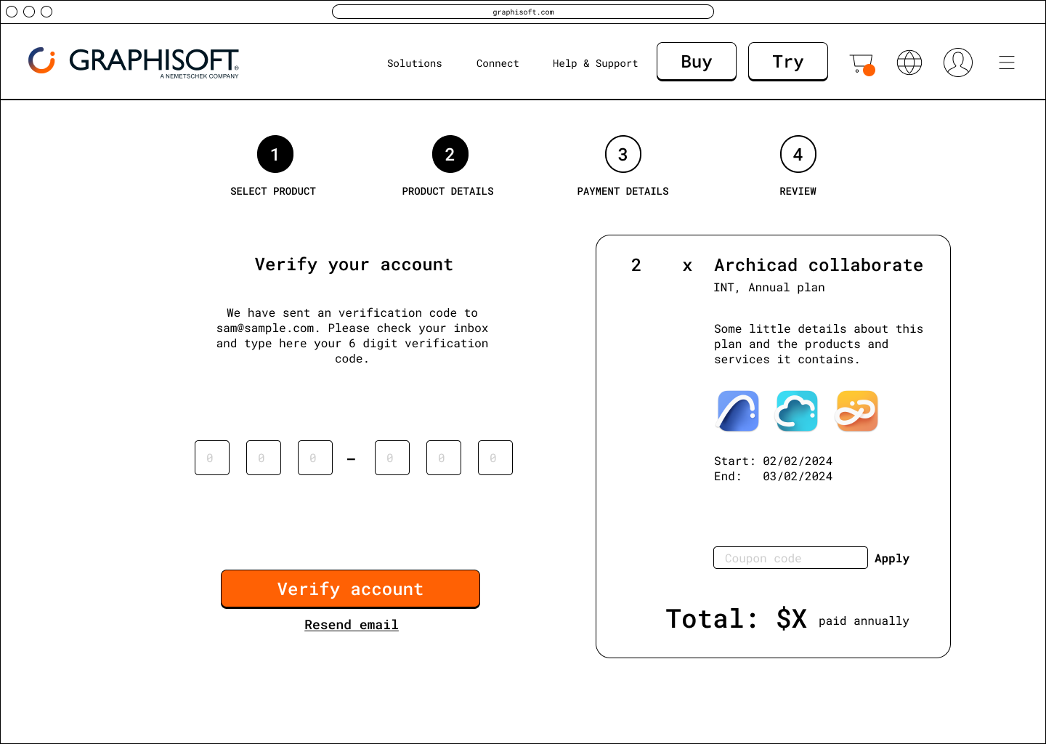Focus the Coupon code field
1046x744 pixels.
point(790,558)
